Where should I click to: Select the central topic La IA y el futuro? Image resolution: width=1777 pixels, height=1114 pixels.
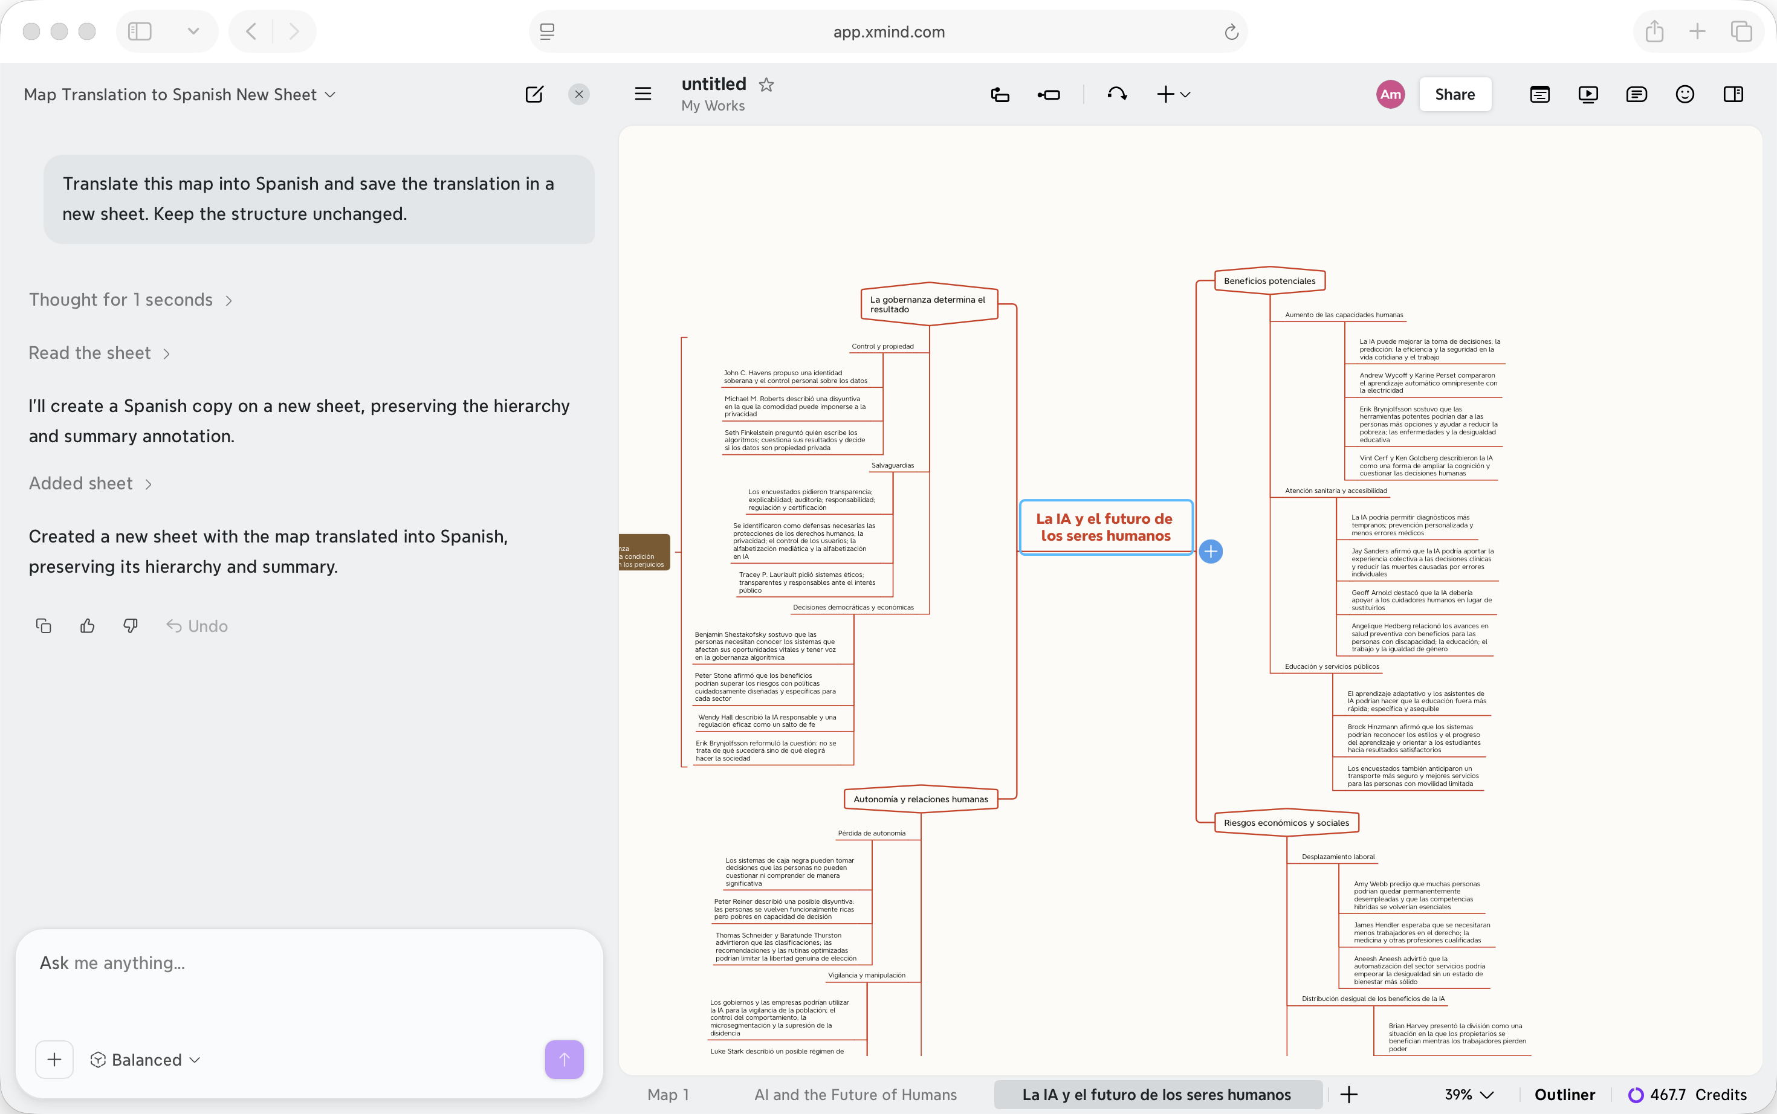[1105, 527]
